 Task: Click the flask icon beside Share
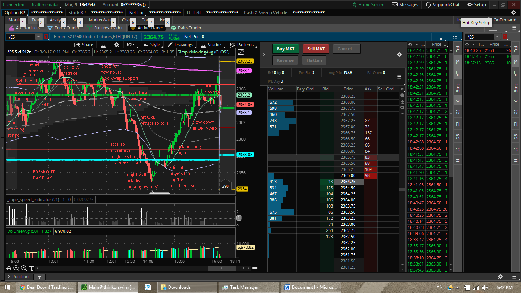(x=103, y=45)
